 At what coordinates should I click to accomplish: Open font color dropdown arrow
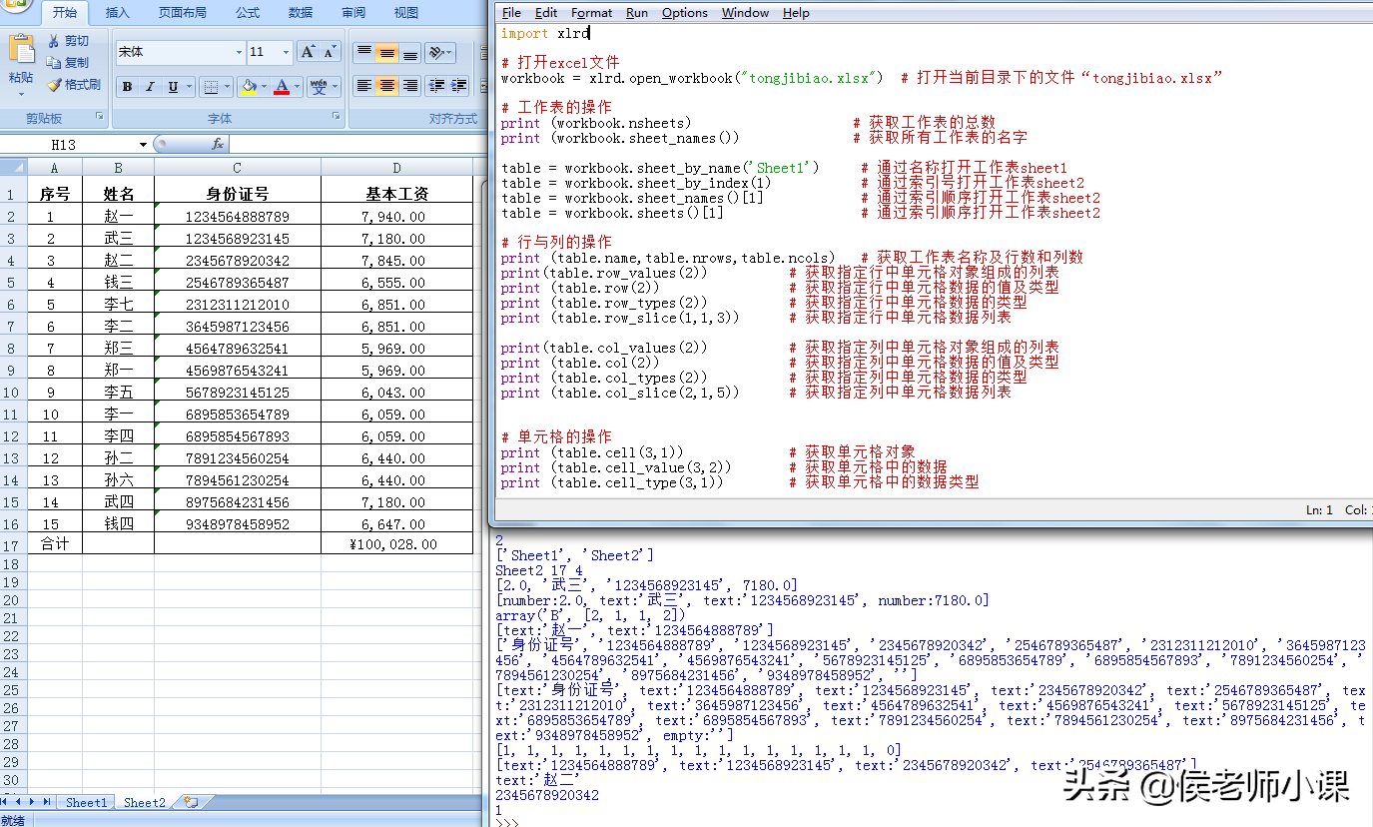[298, 87]
